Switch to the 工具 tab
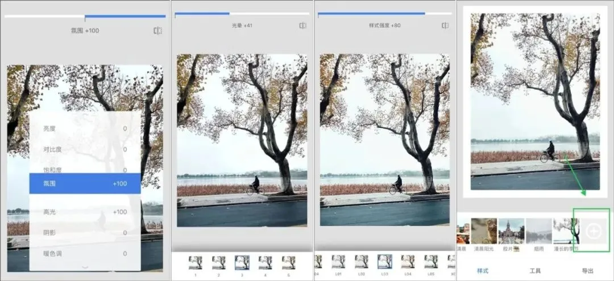614x281 pixels. pyautogui.click(x=535, y=271)
